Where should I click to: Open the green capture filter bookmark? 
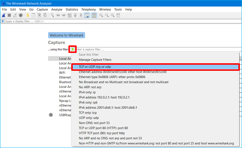(73, 49)
